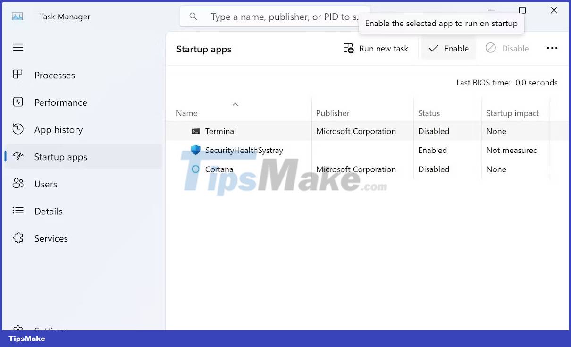Click the Processes grid icon in sidebar
Image resolution: width=571 pixels, height=347 pixels.
coord(18,75)
